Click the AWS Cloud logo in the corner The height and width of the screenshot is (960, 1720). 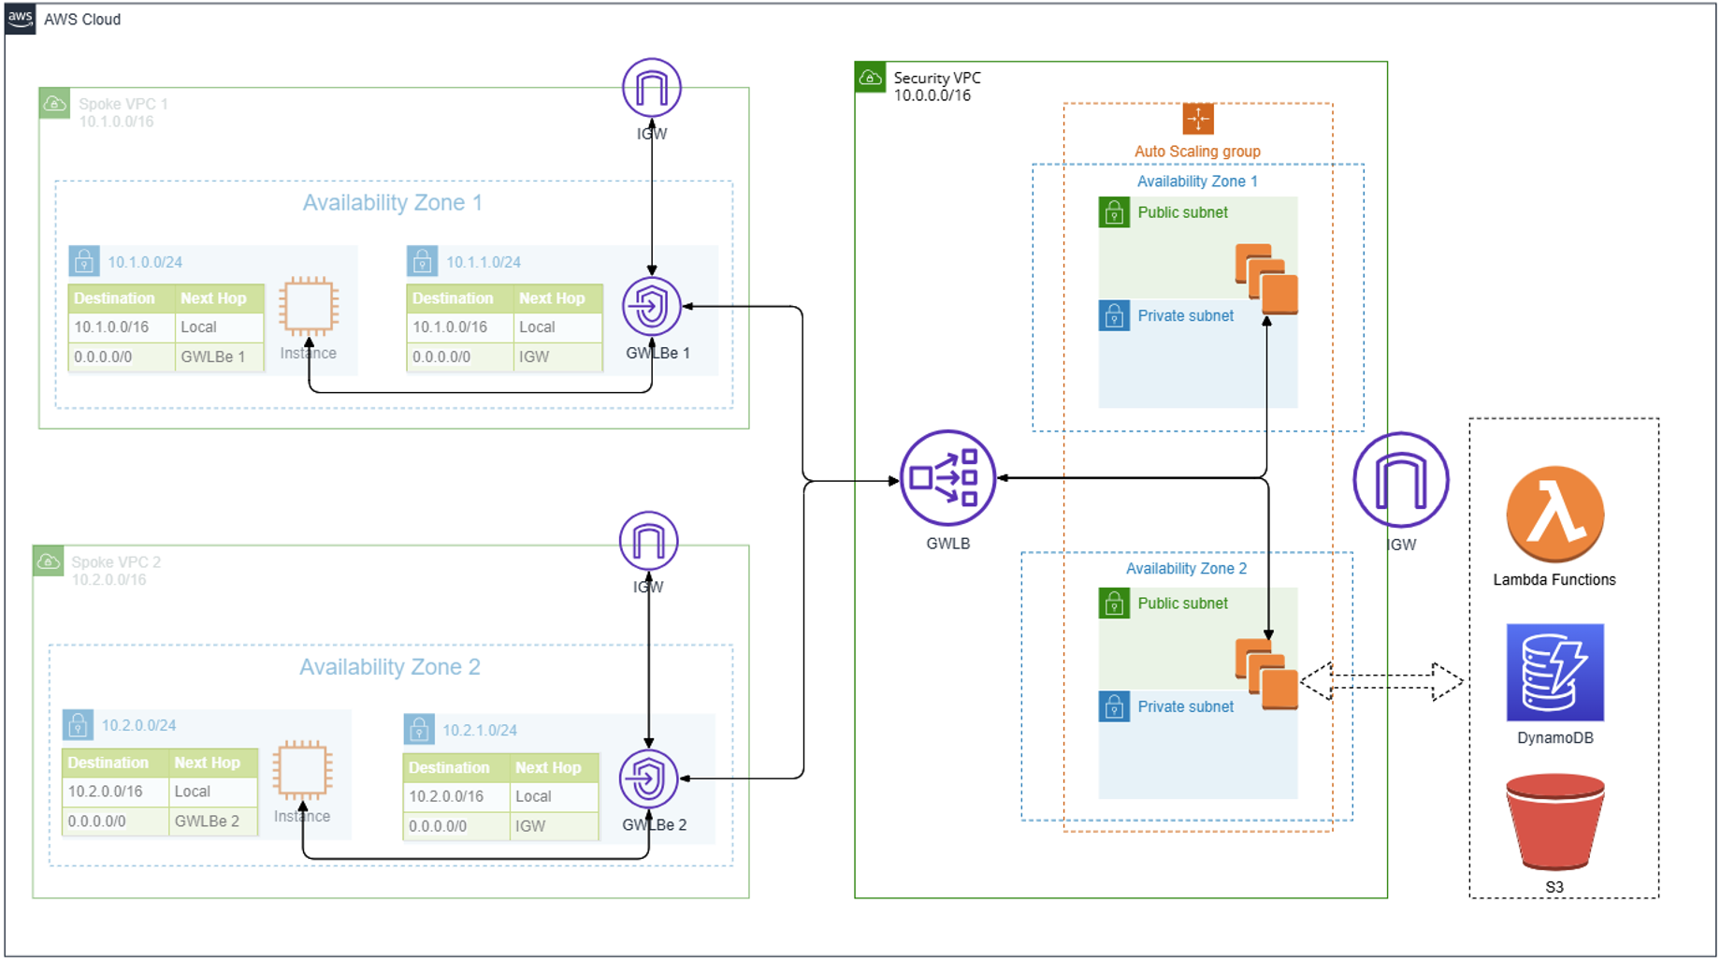tap(19, 19)
